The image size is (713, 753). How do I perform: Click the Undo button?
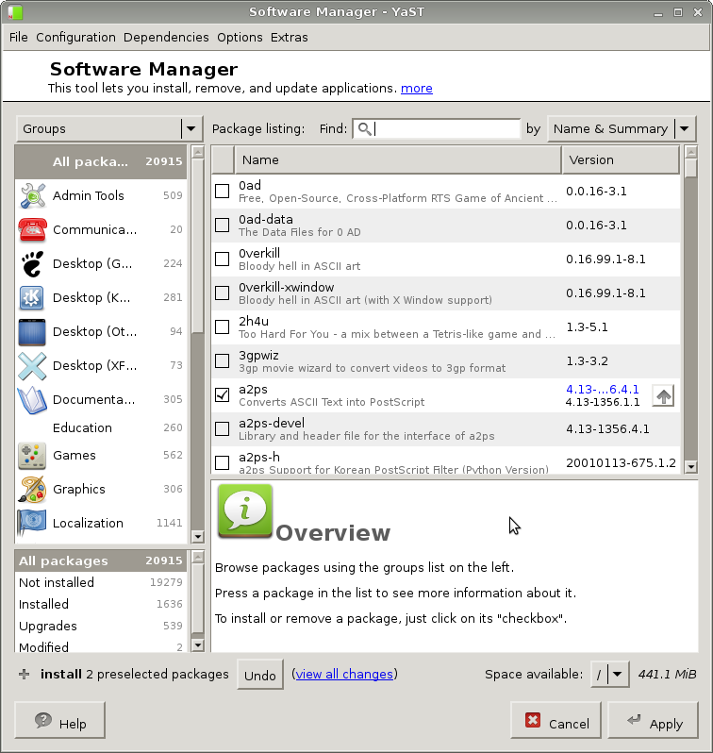pos(259,675)
